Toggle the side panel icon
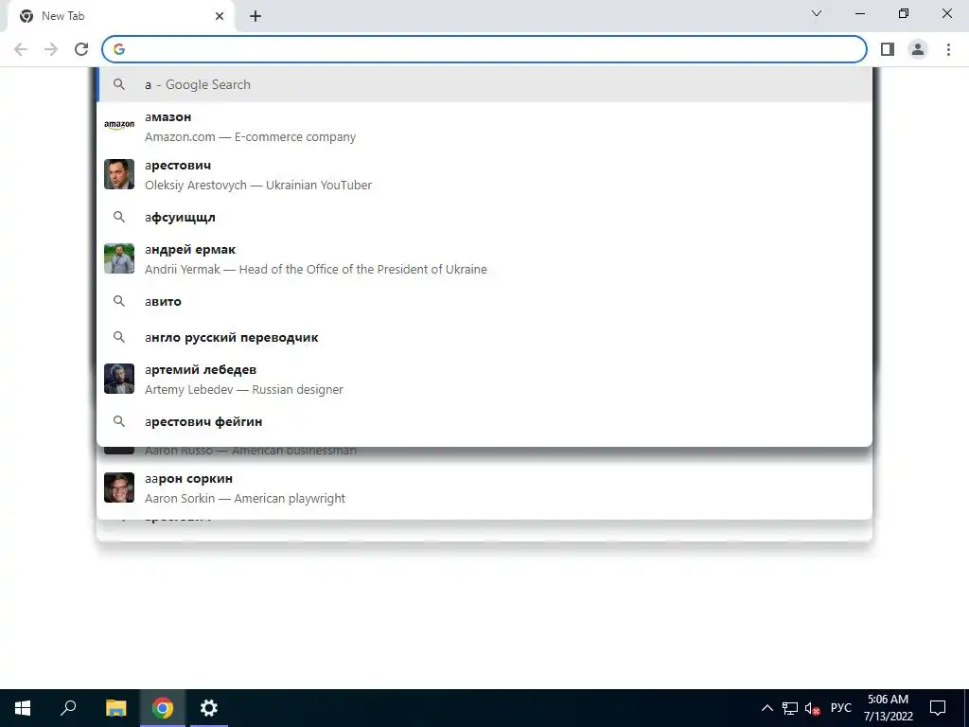This screenshot has width=969, height=727. pyautogui.click(x=888, y=49)
